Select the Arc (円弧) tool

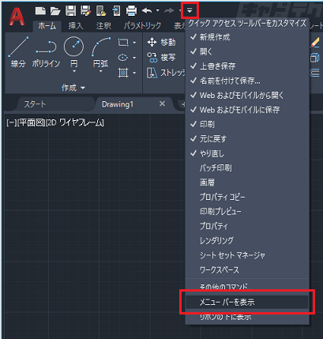[x=101, y=54]
